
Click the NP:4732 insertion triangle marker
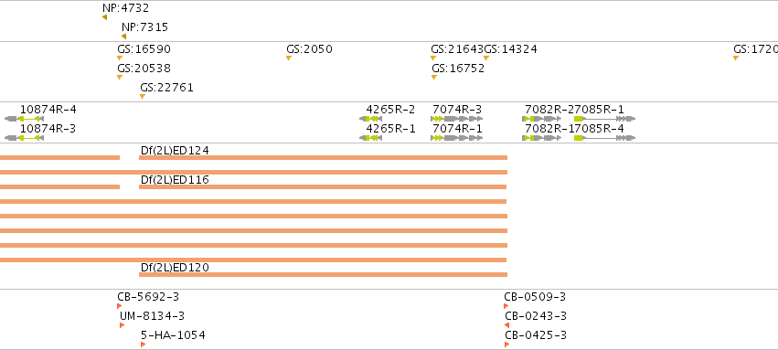(x=105, y=17)
